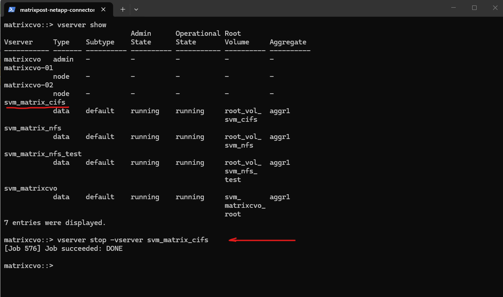The image size is (503, 297).
Task: Open a new terminal tab with plus
Action: coord(123,9)
